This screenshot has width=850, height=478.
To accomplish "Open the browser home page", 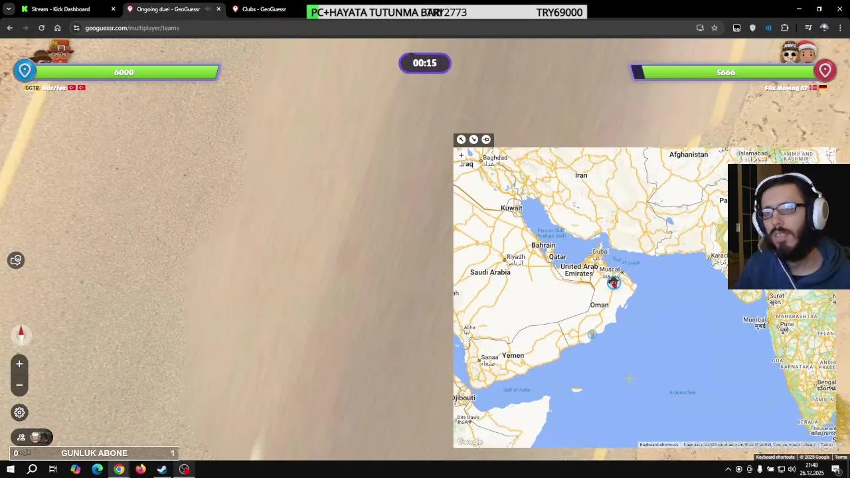I will (x=57, y=28).
